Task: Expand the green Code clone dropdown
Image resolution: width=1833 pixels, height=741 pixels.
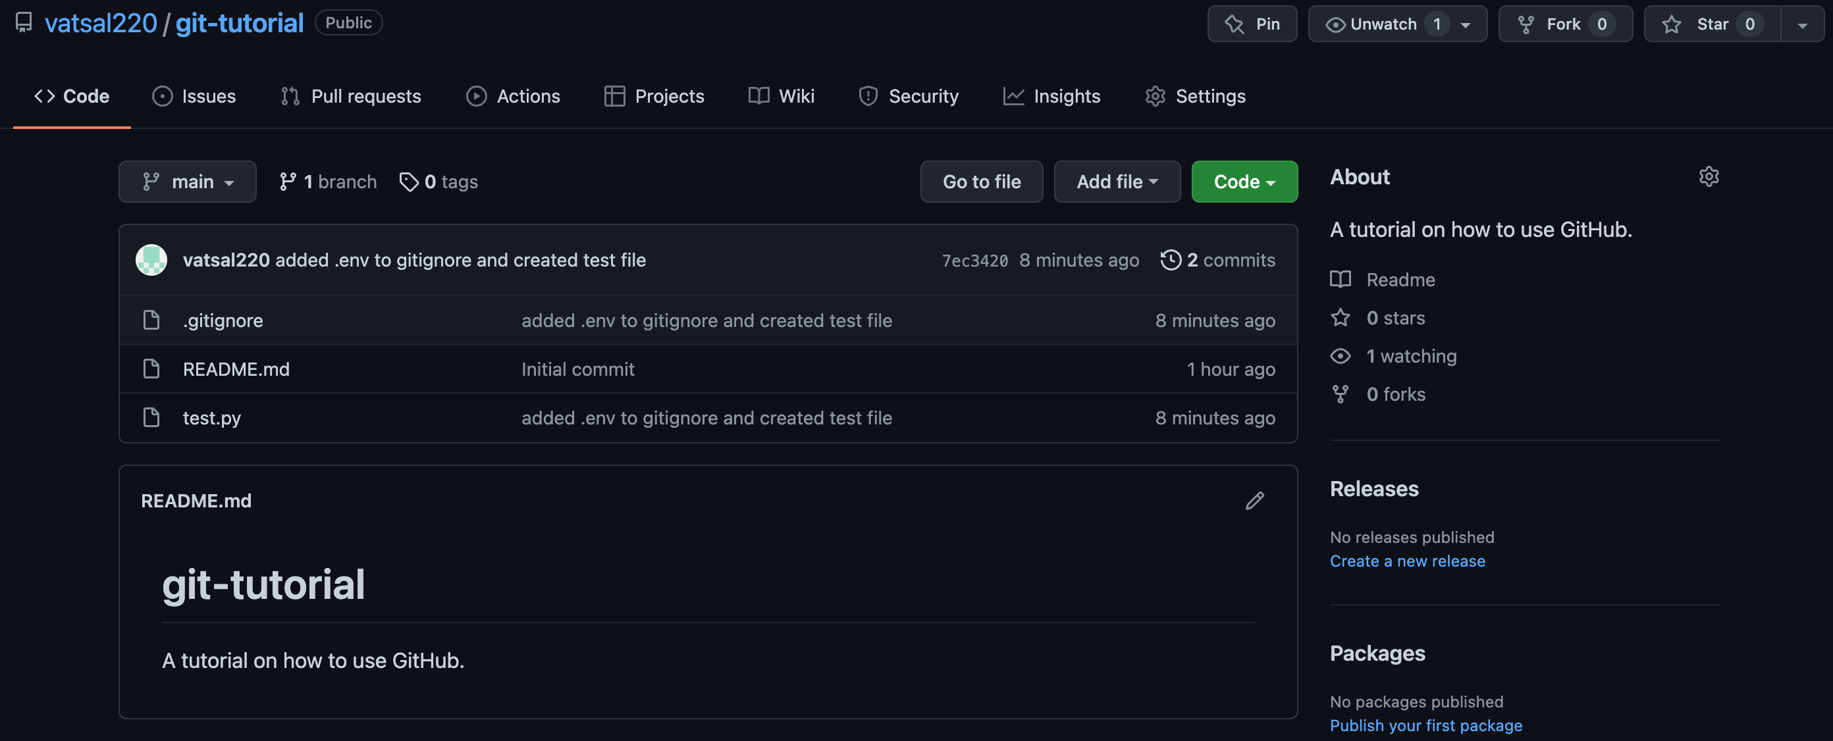Action: [x=1244, y=182]
